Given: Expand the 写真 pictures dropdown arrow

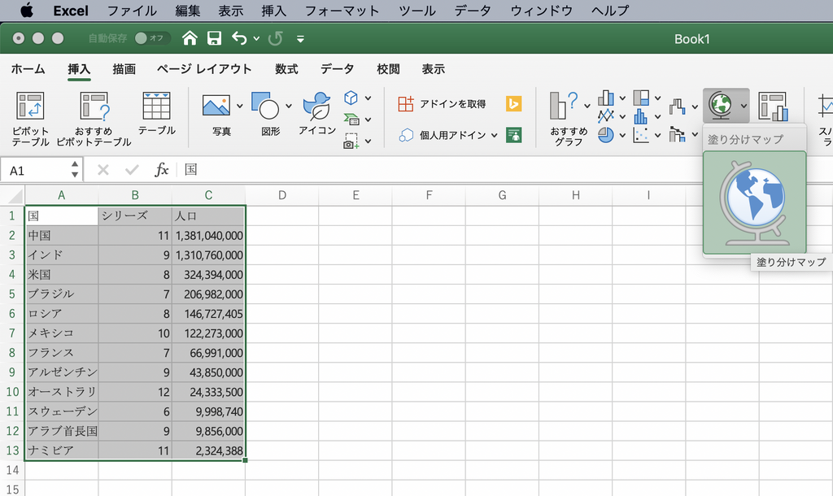Looking at the screenshot, I should coord(240,106).
